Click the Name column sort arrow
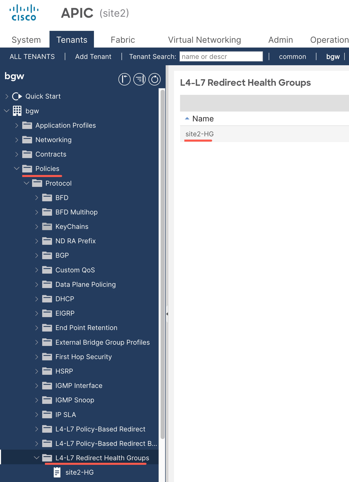 pos(187,118)
